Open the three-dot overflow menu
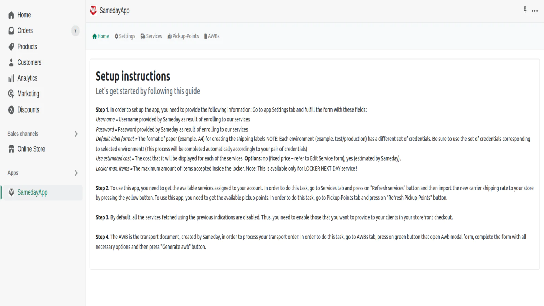The image size is (544, 306). [x=535, y=11]
